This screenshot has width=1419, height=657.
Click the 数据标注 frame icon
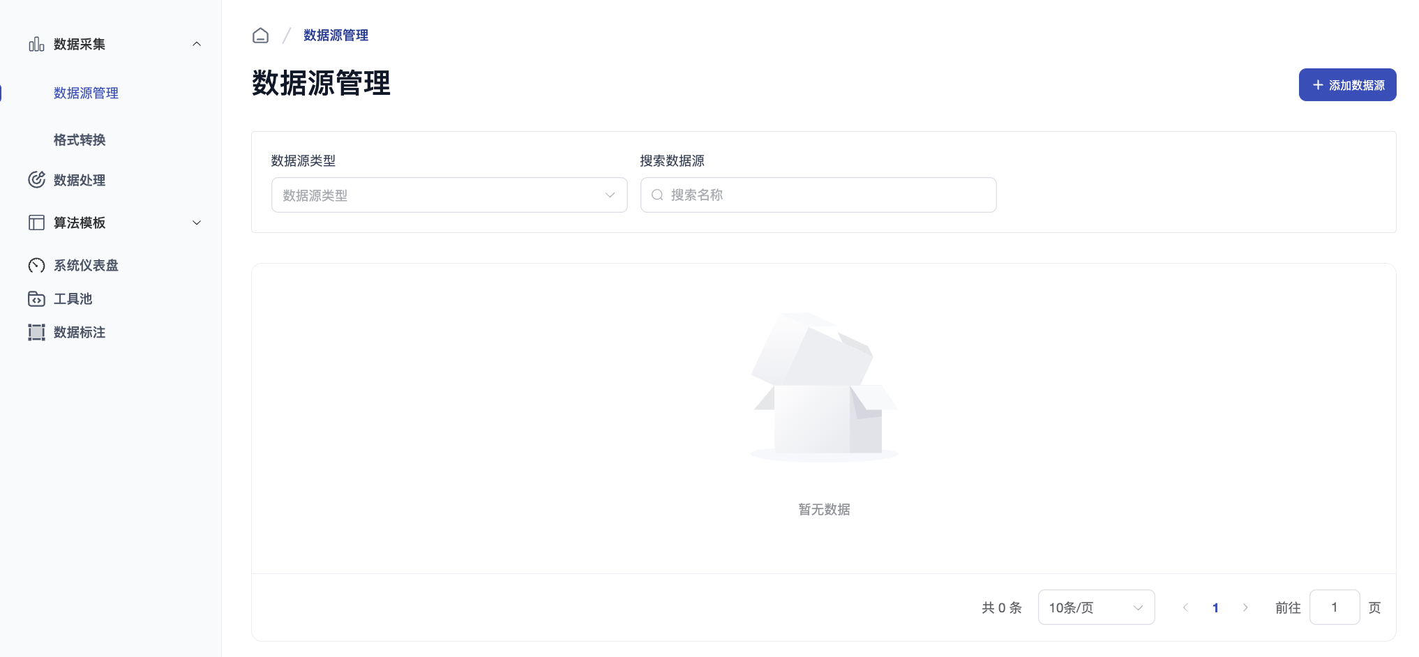click(x=36, y=332)
